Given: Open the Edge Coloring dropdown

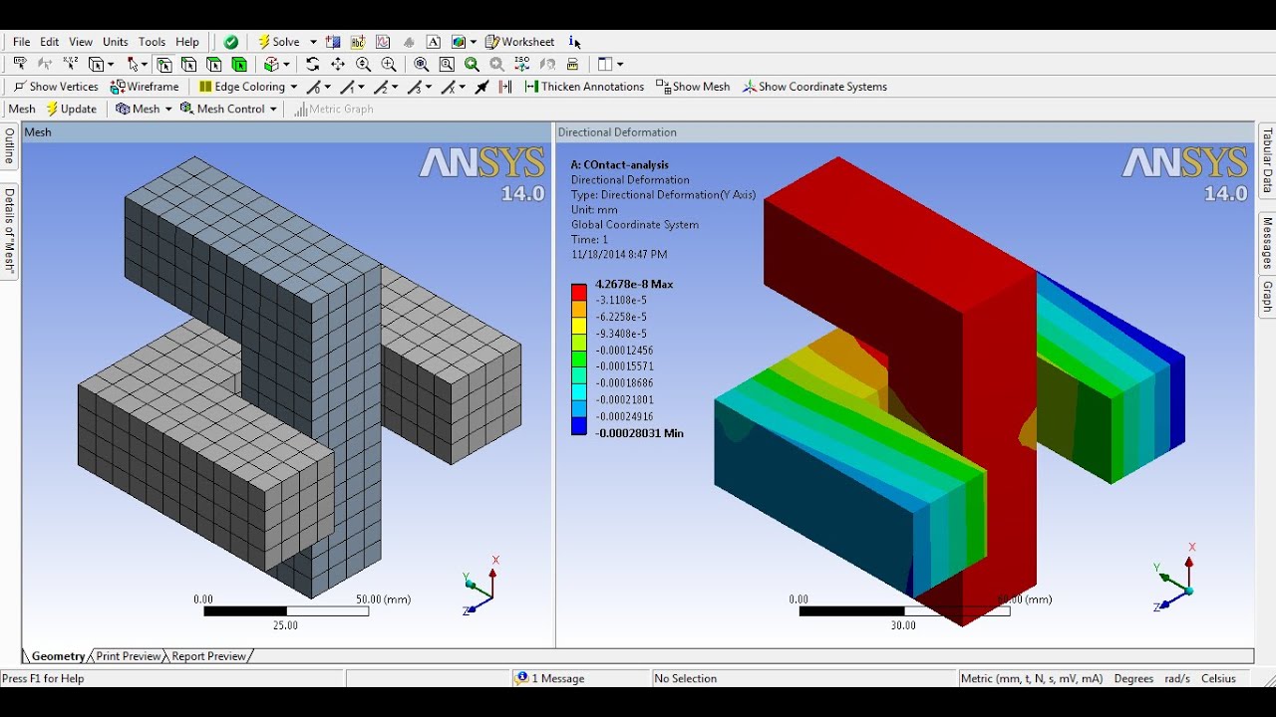Looking at the screenshot, I should pyautogui.click(x=247, y=87).
